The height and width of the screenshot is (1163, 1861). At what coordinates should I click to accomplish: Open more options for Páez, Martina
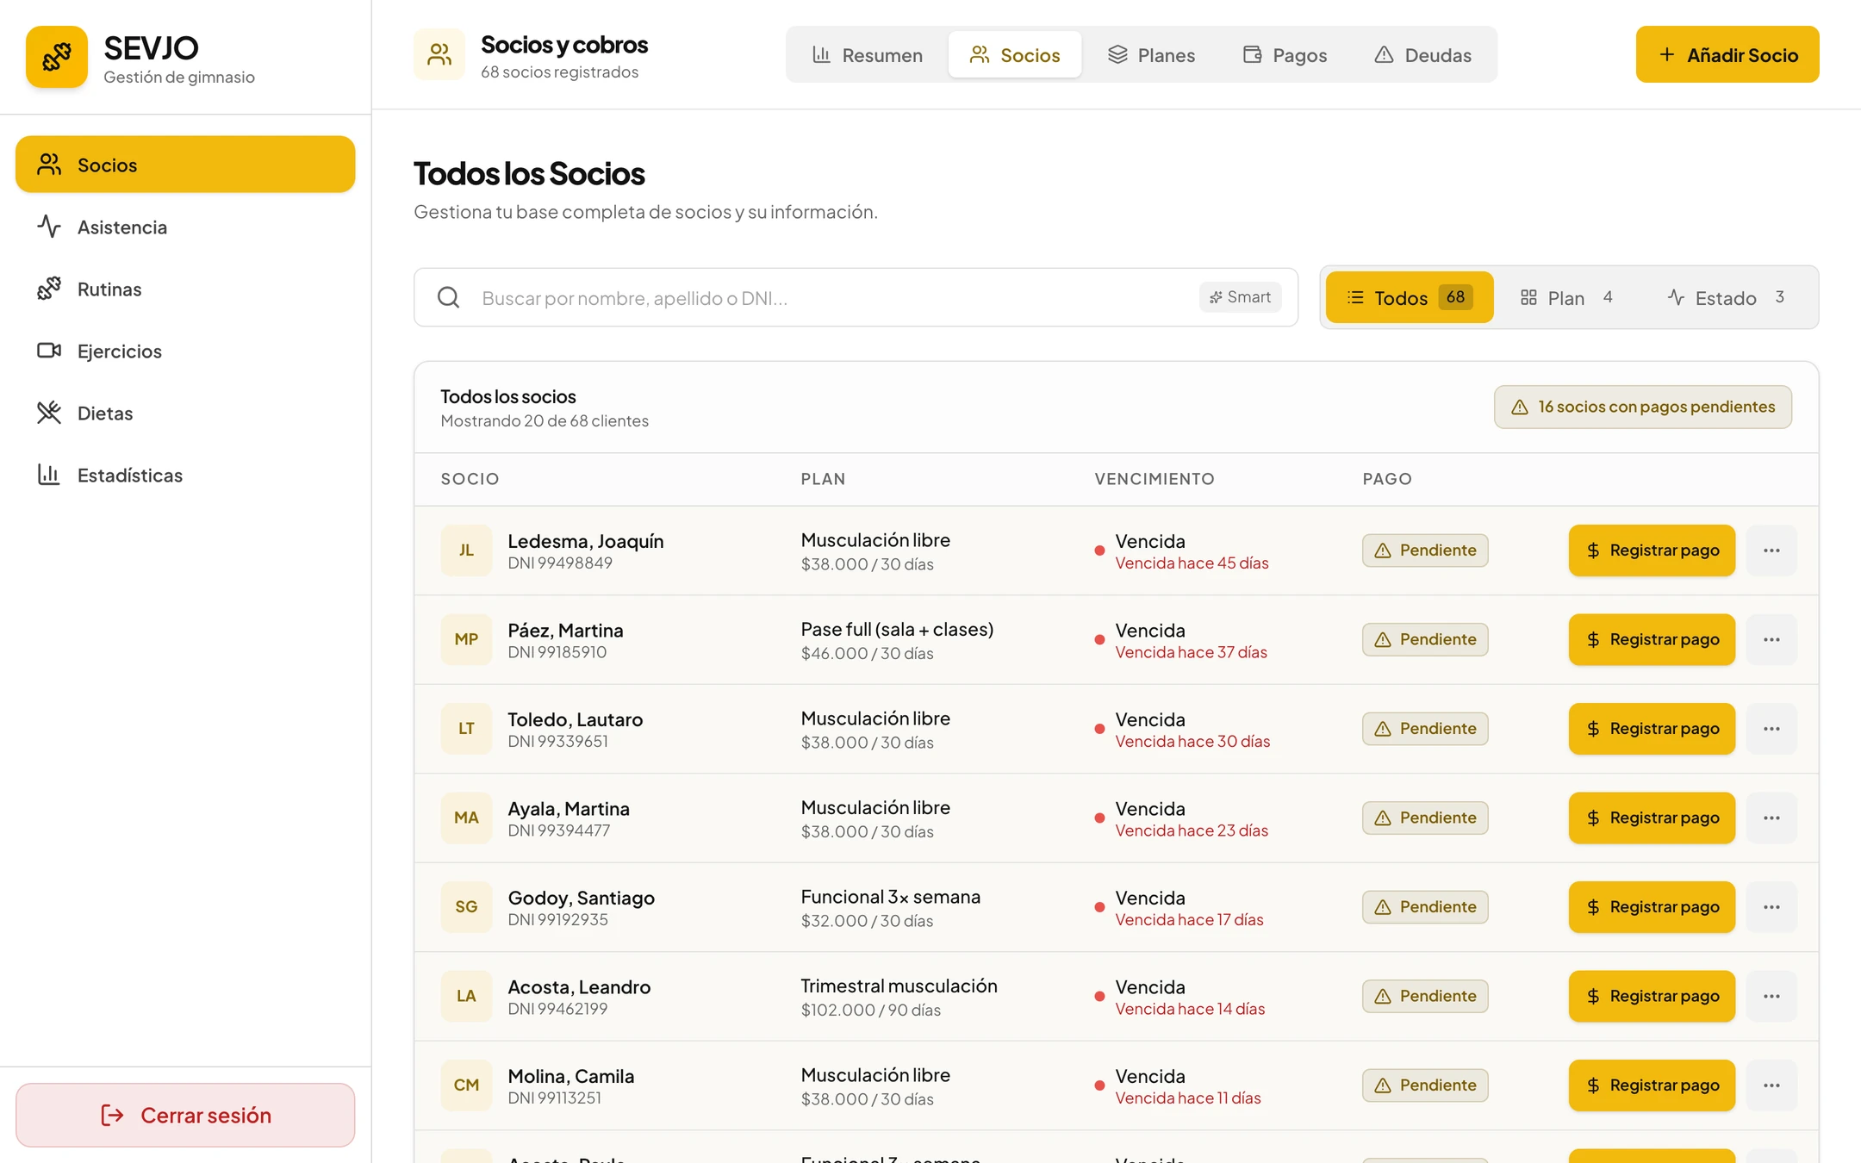[x=1771, y=639]
